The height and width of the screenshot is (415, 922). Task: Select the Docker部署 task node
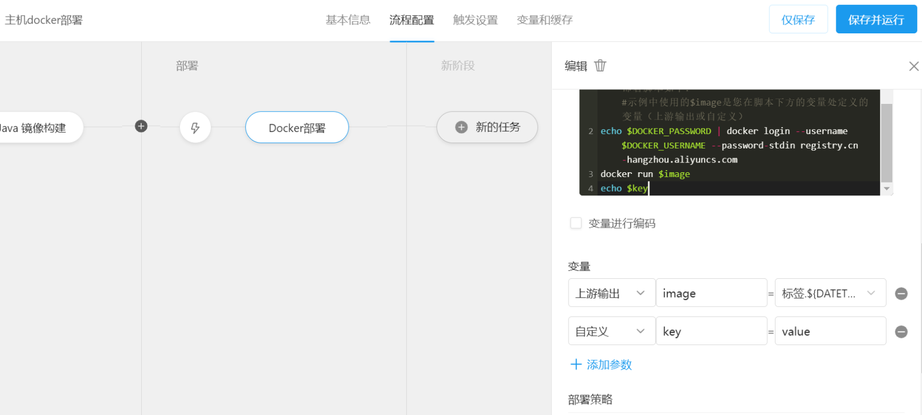click(x=297, y=128)
